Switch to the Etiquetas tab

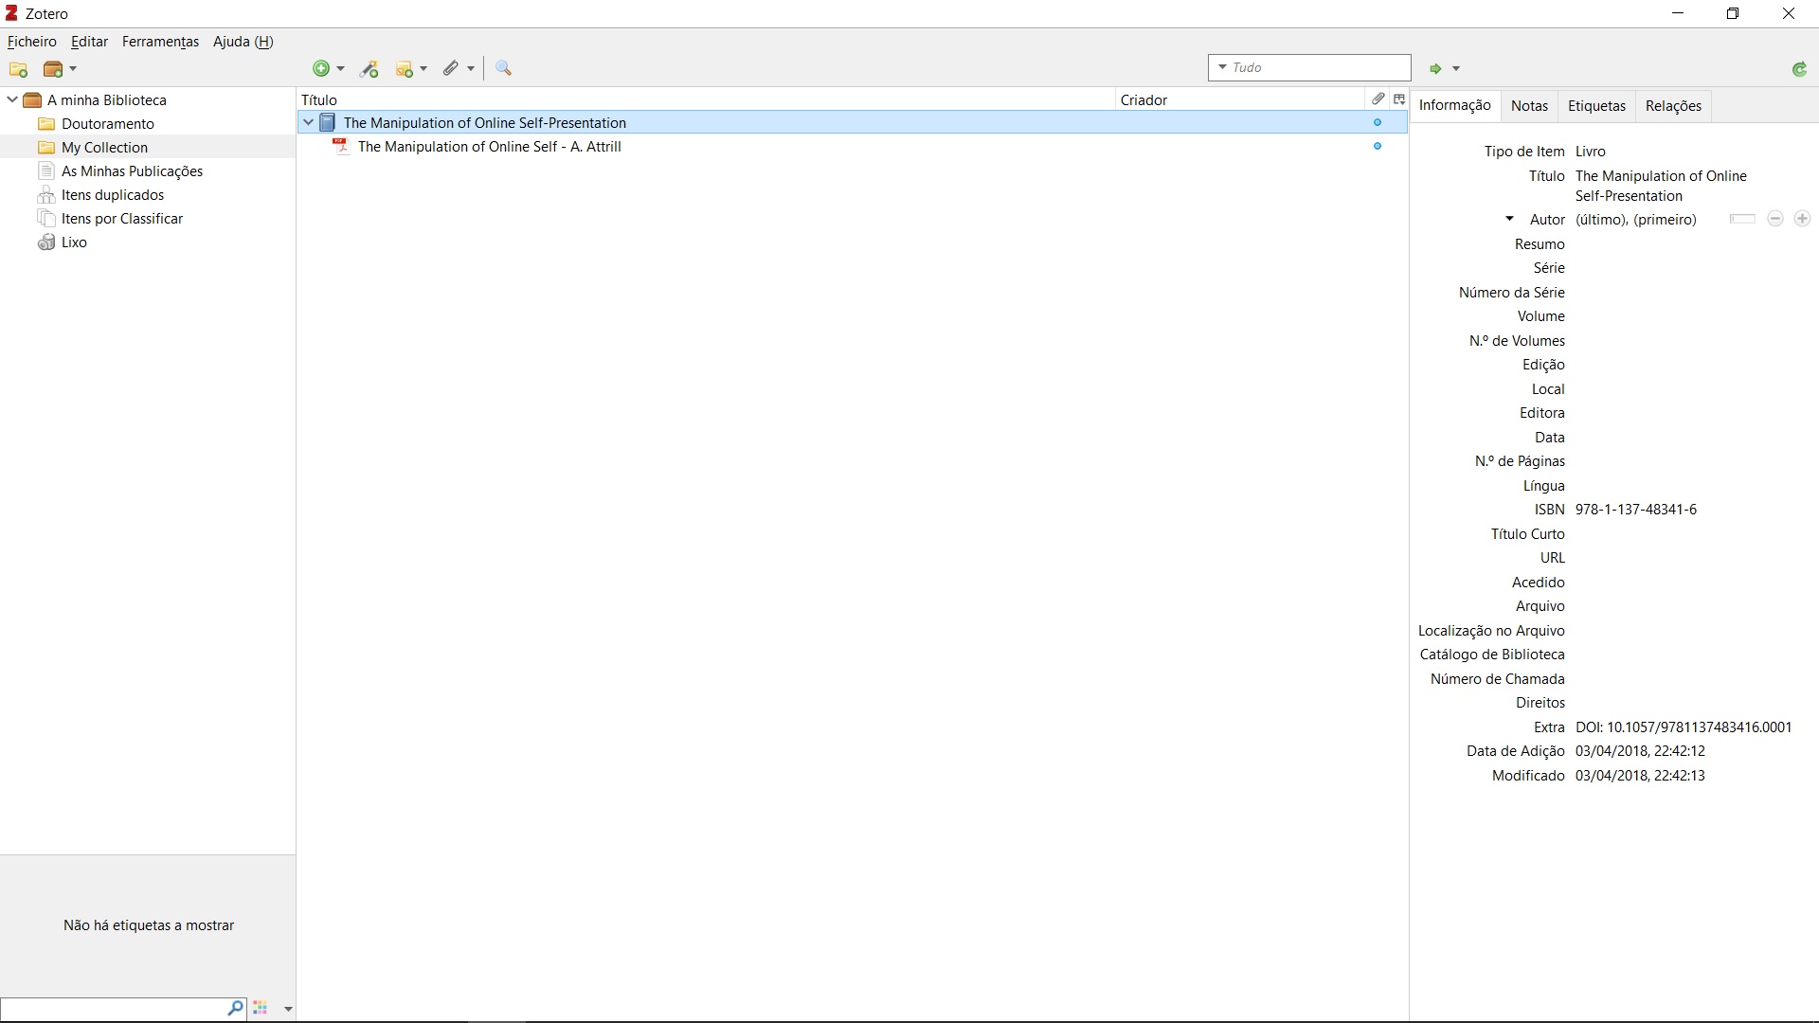[1596, 105]
